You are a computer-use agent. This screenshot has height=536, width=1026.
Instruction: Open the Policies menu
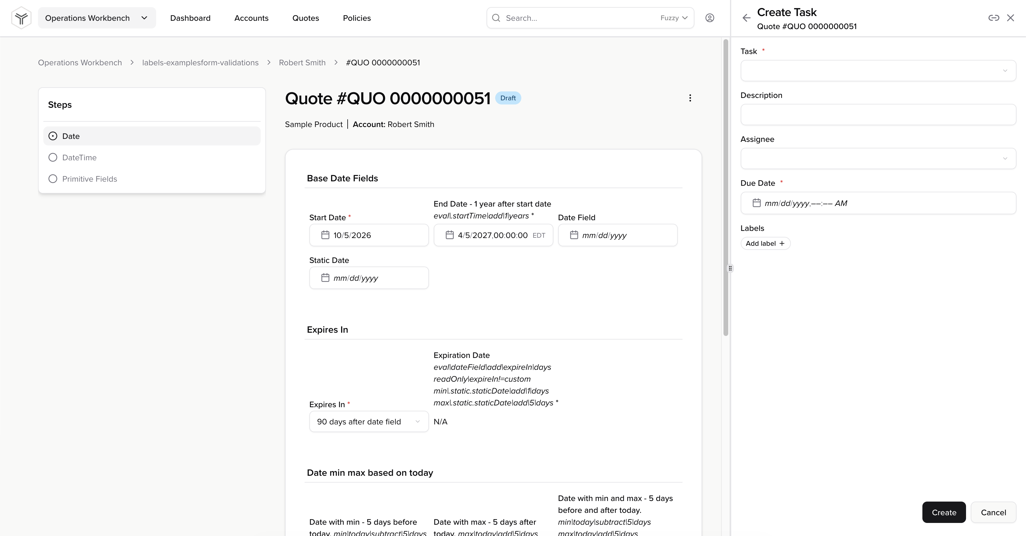[x=357, y=18]
